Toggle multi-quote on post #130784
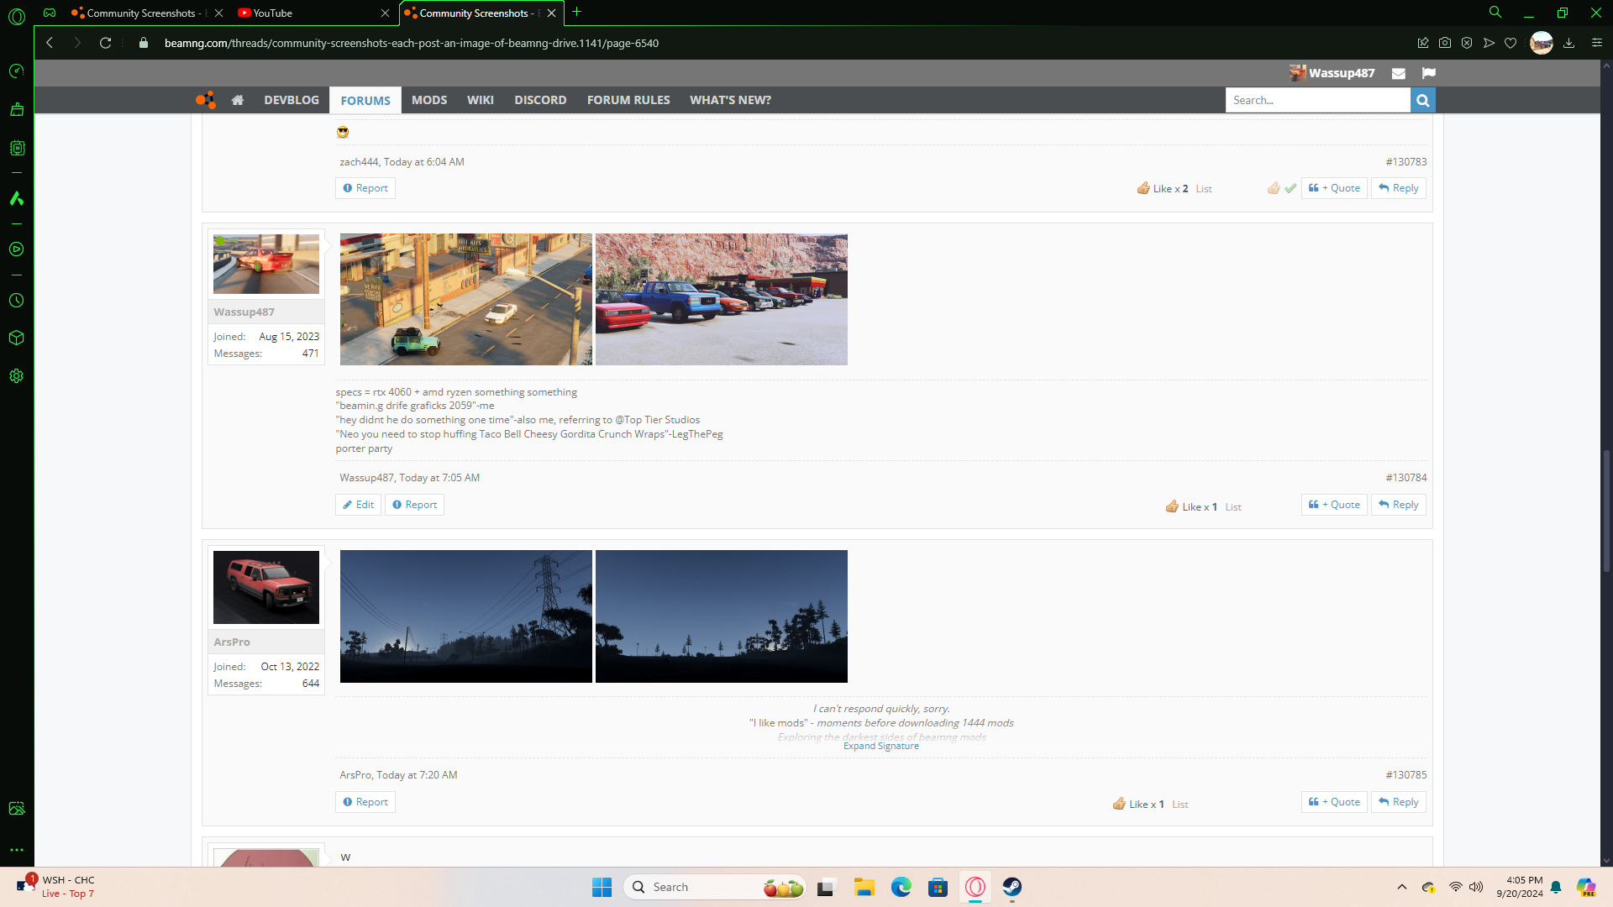Viewport: 1613px width, 907px height. tap(1334, 505)
